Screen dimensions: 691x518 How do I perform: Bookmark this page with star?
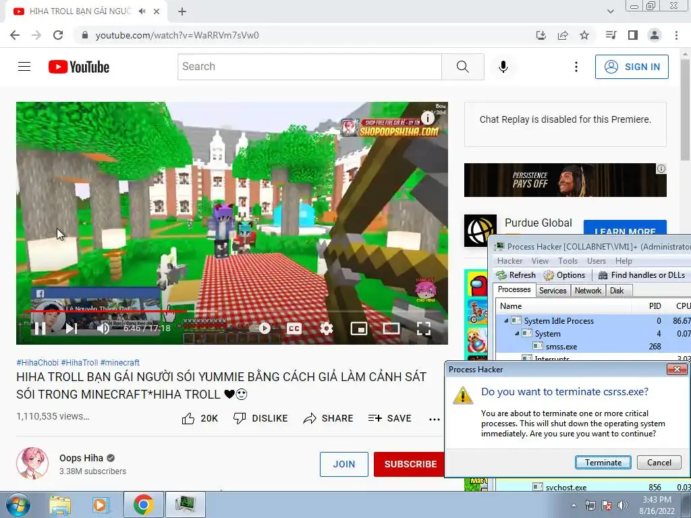coord(584,35)
